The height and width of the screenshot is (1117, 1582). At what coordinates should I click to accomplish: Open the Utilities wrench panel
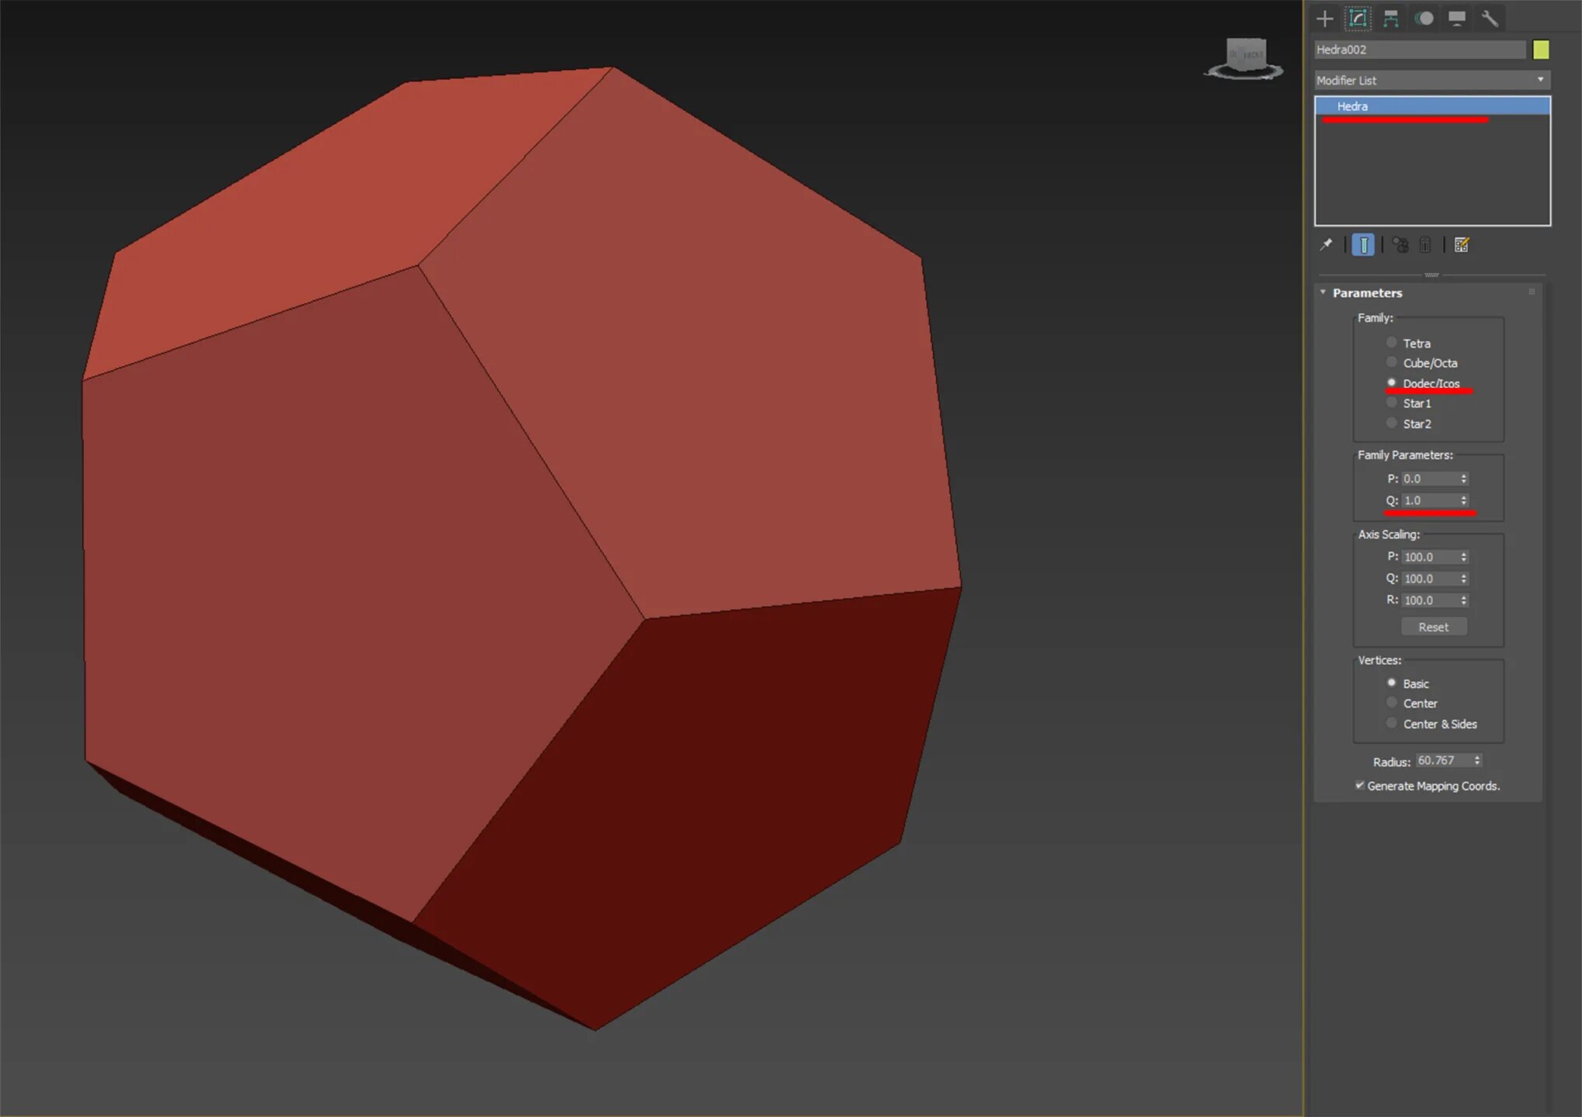(1489, 19)
